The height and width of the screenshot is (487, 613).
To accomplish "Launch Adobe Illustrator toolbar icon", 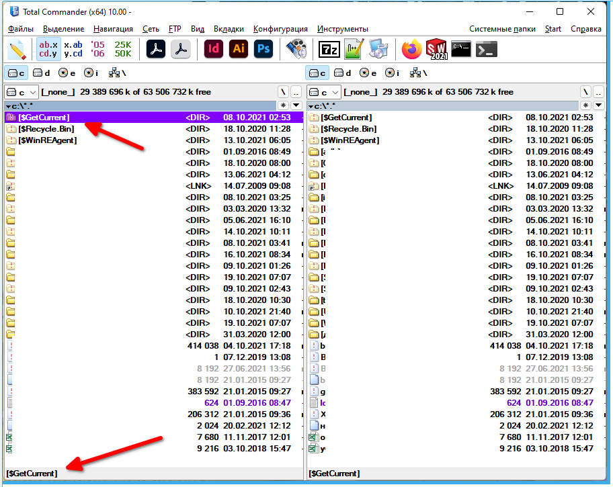I will pos(238,49).
